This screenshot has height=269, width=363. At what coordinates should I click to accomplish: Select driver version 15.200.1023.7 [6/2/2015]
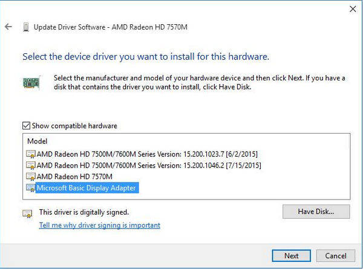(x=147, y=154)
